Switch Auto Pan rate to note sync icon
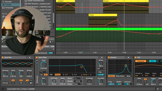This screenshot has width=162, height=91. pyautogui.click(x=13, y=83)
